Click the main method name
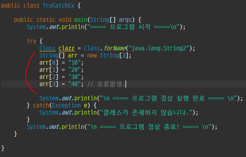The image size is (246, 157). pos(81,20)
